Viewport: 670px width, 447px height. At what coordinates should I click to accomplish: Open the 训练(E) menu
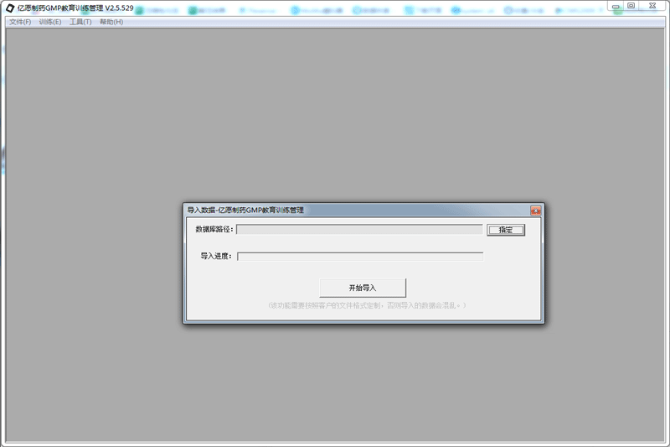click(x=50, y=22)
